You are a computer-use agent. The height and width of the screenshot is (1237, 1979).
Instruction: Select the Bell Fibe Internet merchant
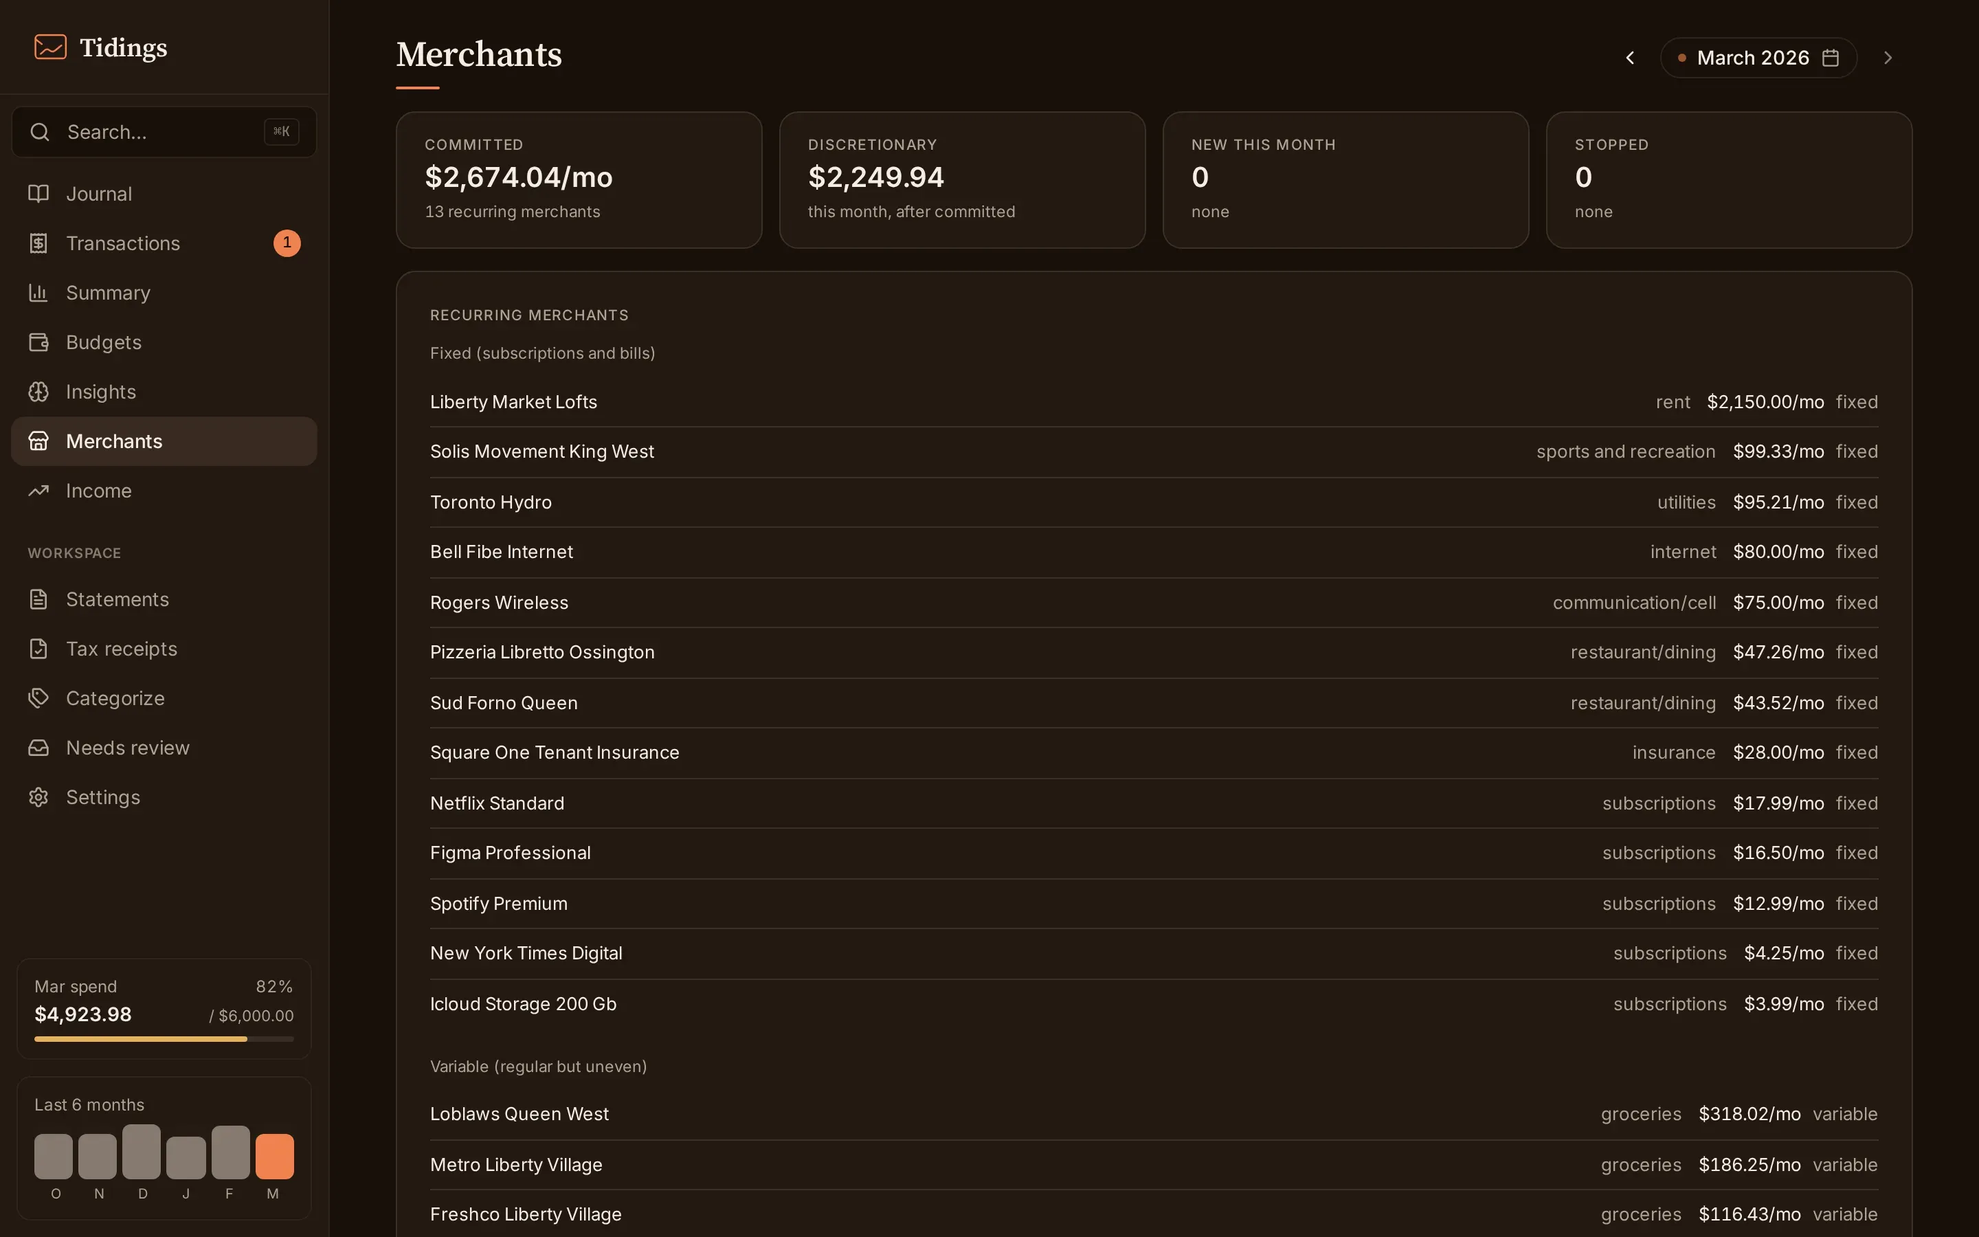click(x=1154, y=553)
